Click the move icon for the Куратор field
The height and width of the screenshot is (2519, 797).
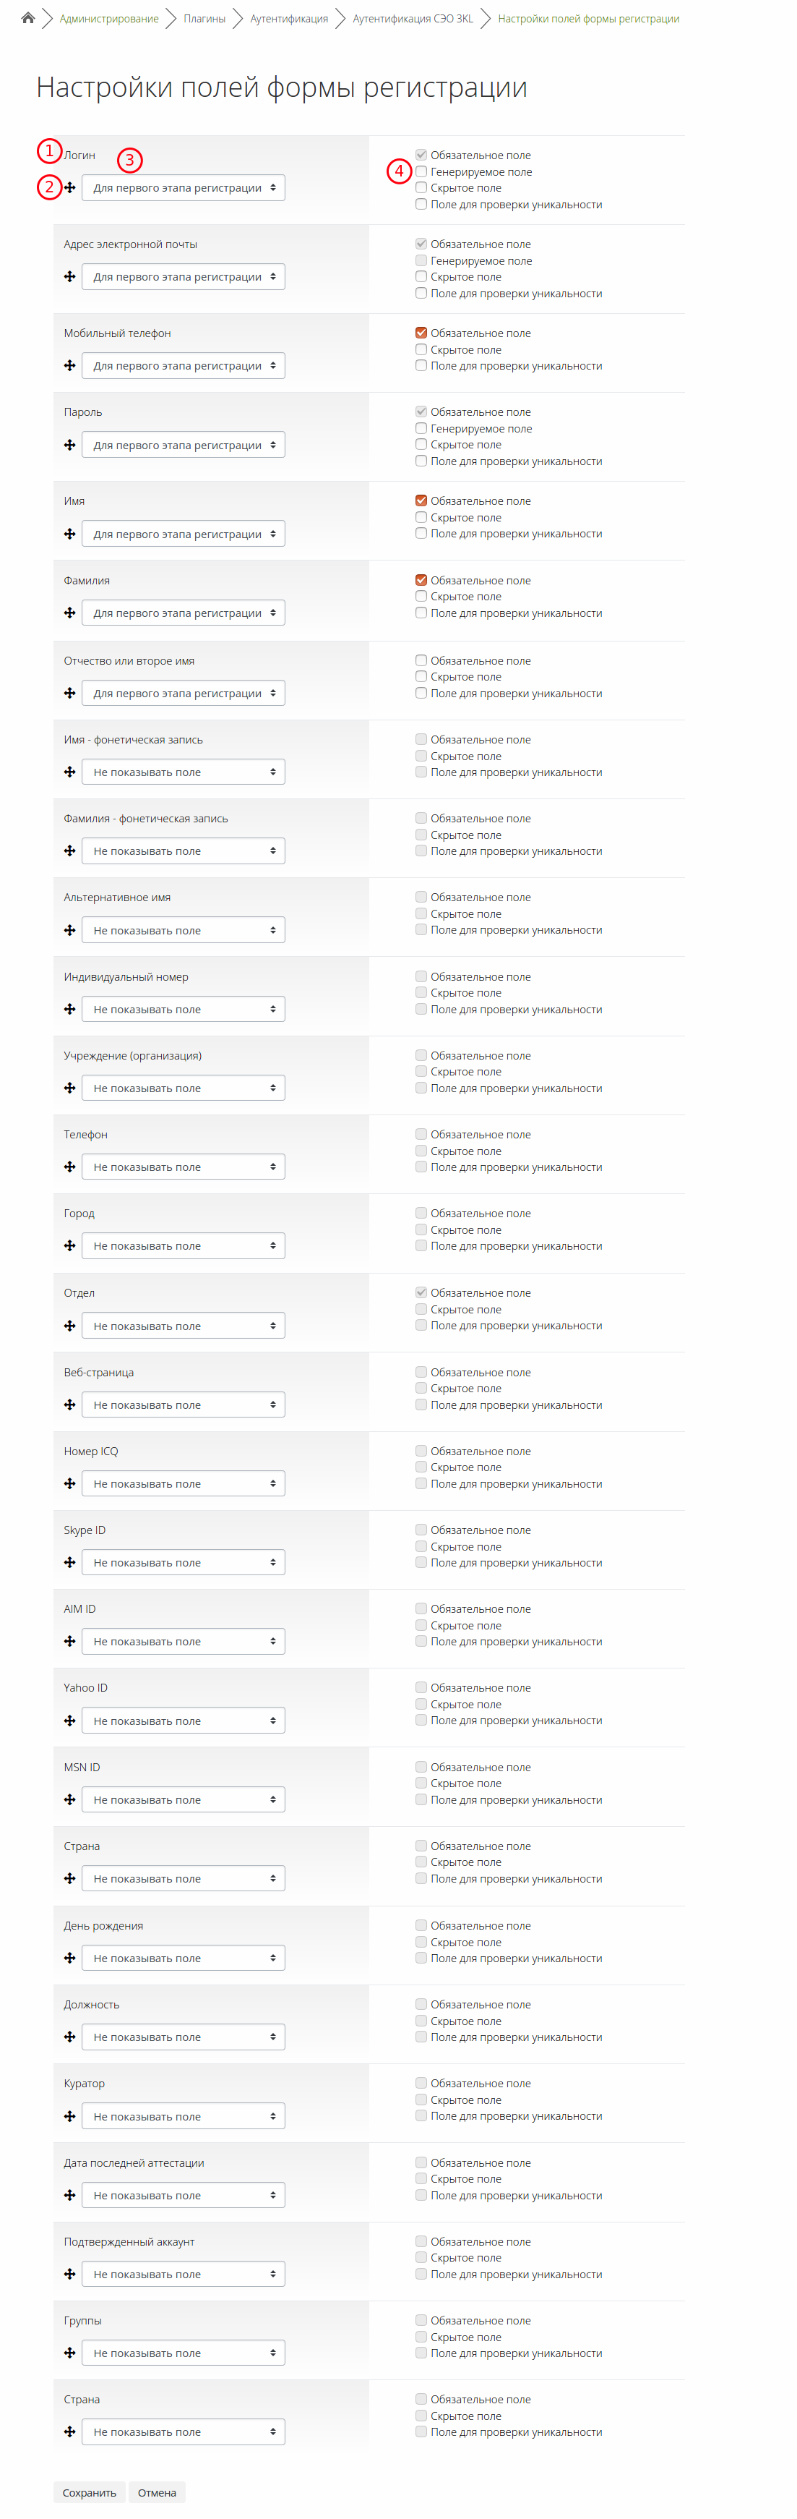click(x=70, y=2116)
